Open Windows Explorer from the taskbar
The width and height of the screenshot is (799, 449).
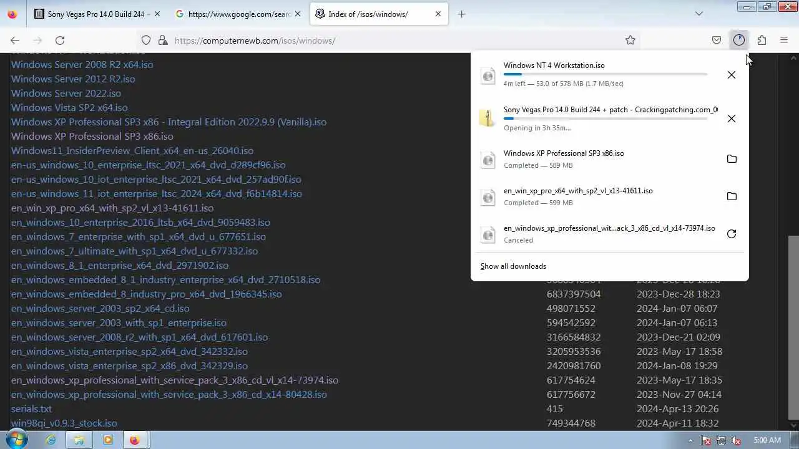(79, 440)
